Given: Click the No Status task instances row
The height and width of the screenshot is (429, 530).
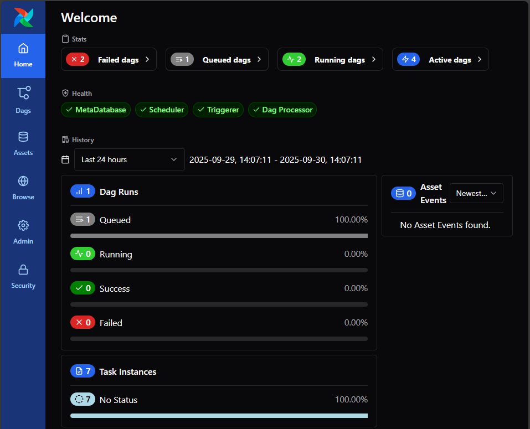Looking at the screenshot, I should click(x=219, y=400).
